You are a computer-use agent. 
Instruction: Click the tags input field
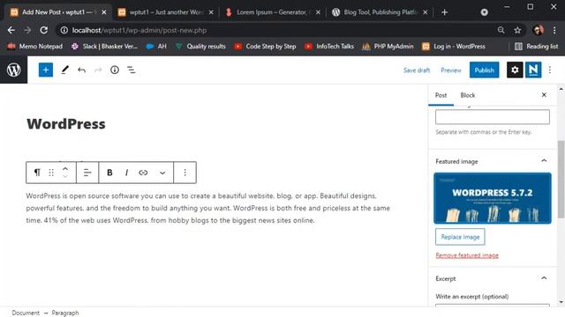[493, 117]
